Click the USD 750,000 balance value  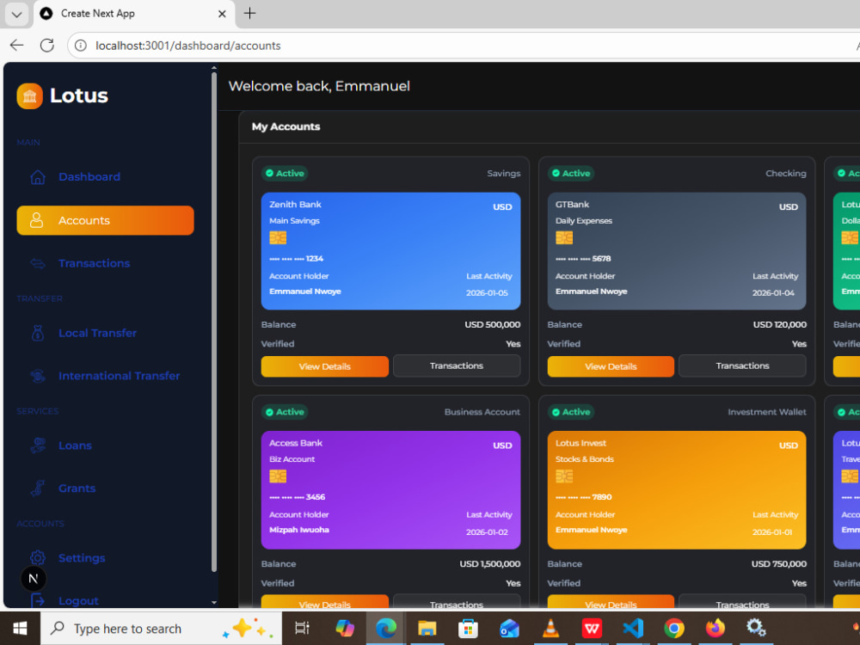(779, 564)
